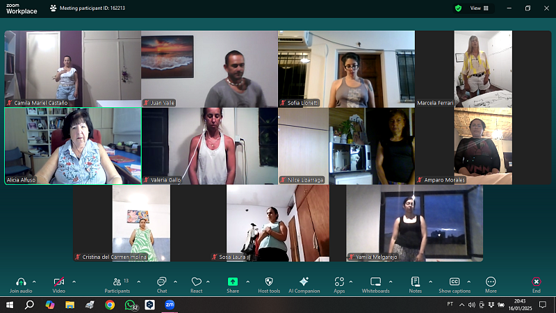Open the React emoji menu

pos(196,282)
